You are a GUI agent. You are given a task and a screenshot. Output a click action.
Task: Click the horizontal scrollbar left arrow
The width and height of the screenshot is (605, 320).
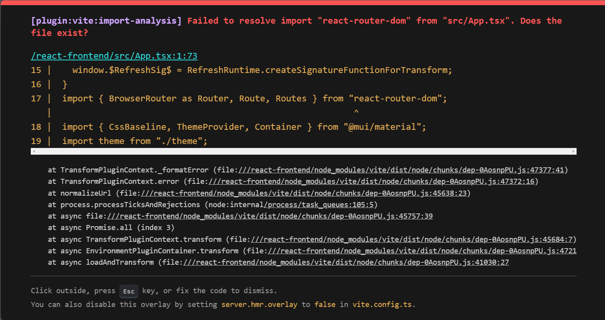pyautogui.click(x=34, y=151)
